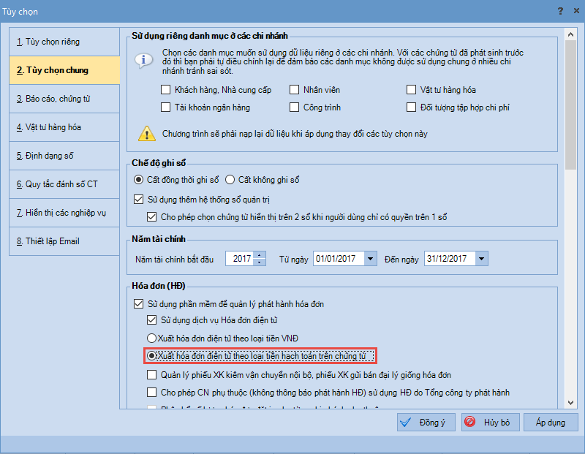Open the Báo cáo, chứng từ tab
The height and width of the screenshot is (454, 585).
click(64, 99)
